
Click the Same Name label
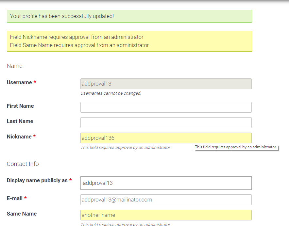pyautogui.click(x=22, y=214)
